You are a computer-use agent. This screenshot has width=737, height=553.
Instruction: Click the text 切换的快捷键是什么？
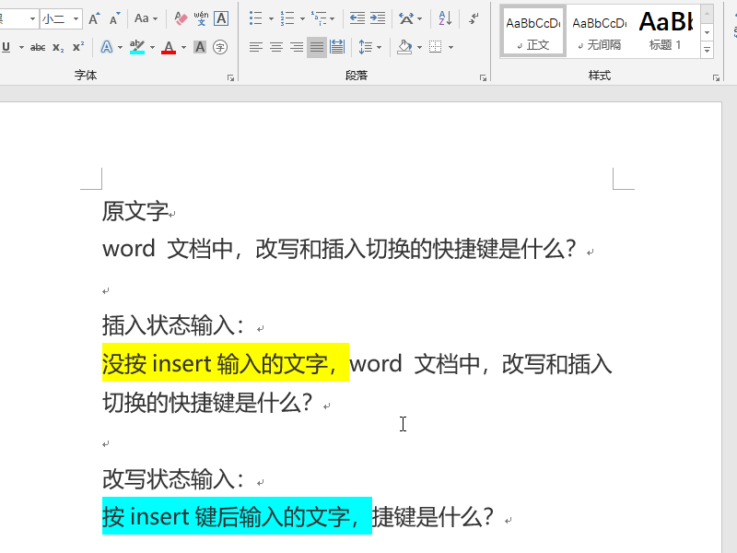[x=207, y=402]
